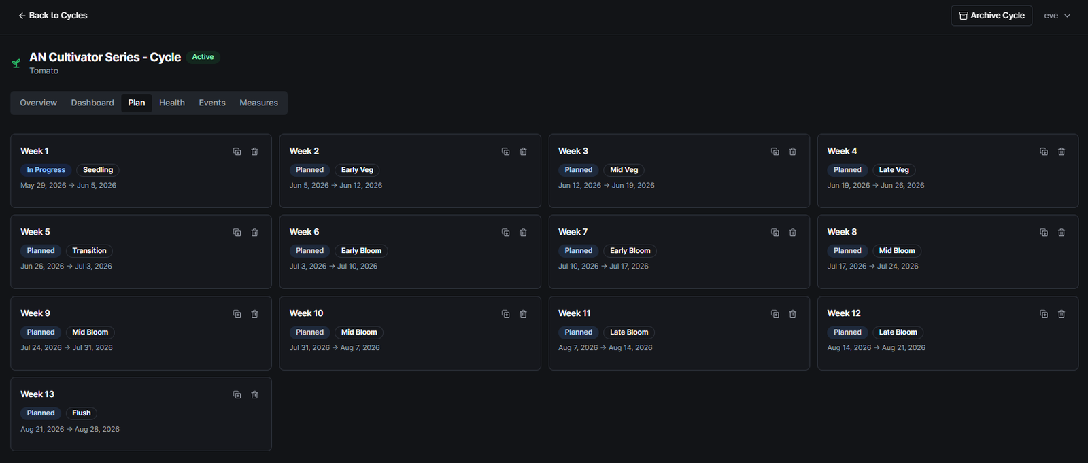This screenshot has height=463, width=1088.
Task: Click the AN Cultivator Series title
Action: 105,57
